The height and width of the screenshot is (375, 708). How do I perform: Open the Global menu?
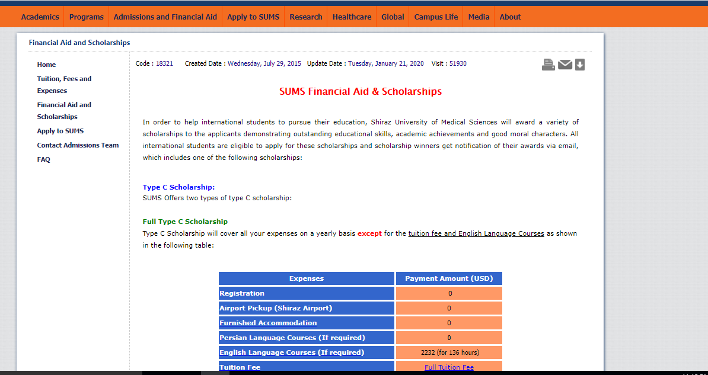coord(393,17)
